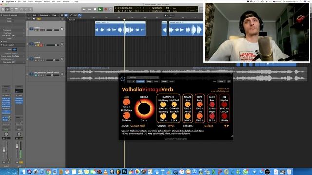The image size is (312, 175).
Task: Open the Navigate menu in menu bar
Action: coord(38,1)
